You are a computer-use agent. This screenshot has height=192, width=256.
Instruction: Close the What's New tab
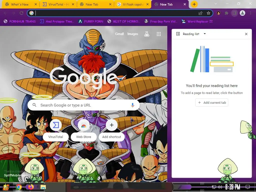(36, 4)
